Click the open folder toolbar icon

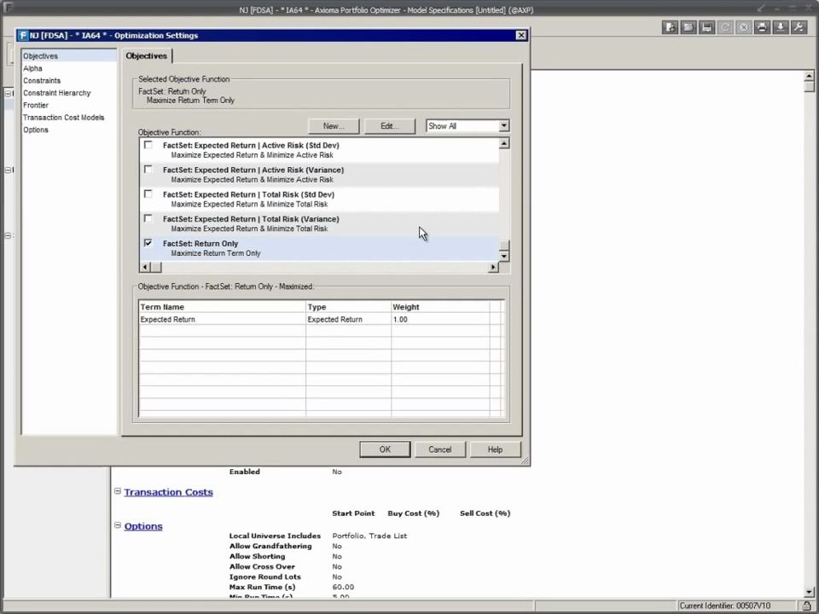click(688, 27)
